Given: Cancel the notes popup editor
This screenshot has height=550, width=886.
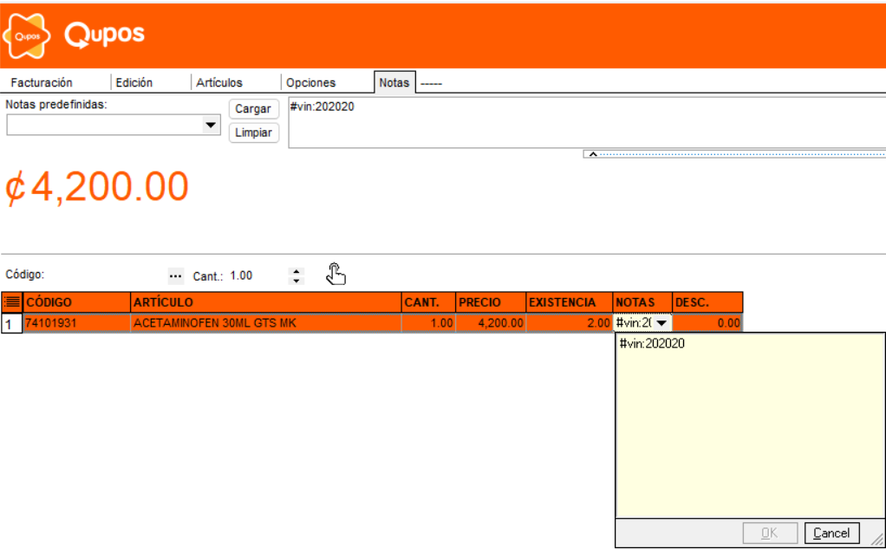Looking at the screenshot, I should [831, 533].
